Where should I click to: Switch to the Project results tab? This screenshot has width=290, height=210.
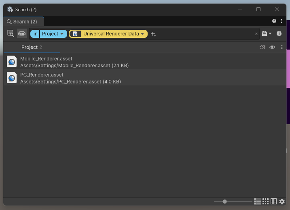[x=32, y=47]
